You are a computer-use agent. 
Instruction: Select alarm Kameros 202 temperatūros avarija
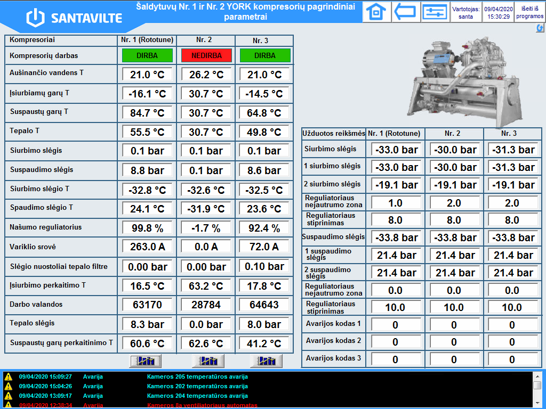(197, 387)
